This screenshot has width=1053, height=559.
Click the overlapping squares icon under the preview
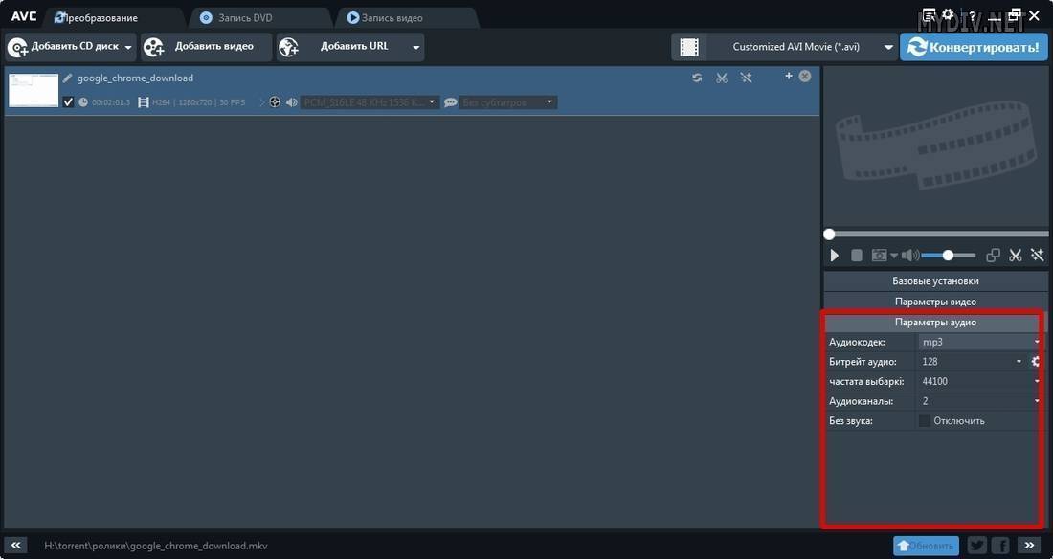click(993, 256)
